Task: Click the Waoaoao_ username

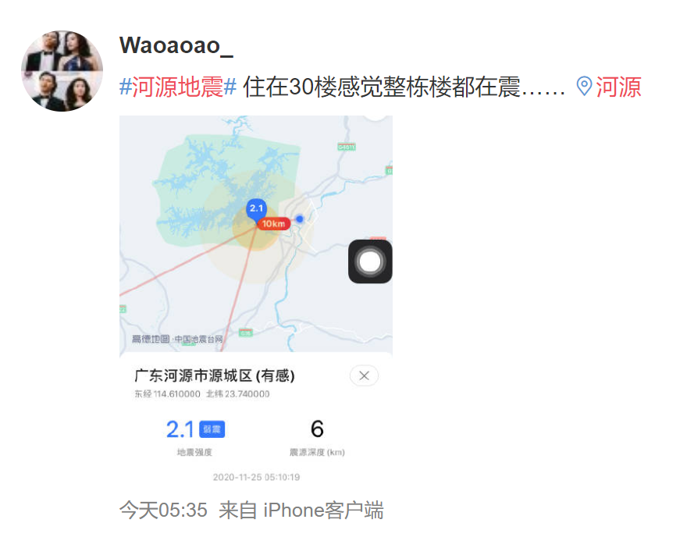Action: point(176,45)
